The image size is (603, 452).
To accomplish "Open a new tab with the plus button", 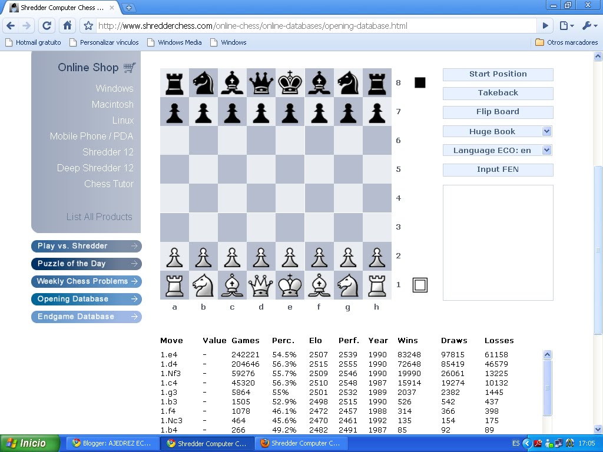I will click(129, 7).
